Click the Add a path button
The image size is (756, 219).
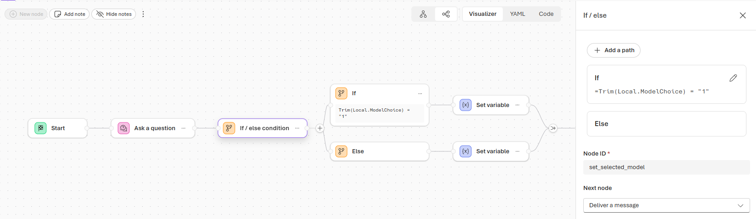pyautogui.click(x=614, y=50)
